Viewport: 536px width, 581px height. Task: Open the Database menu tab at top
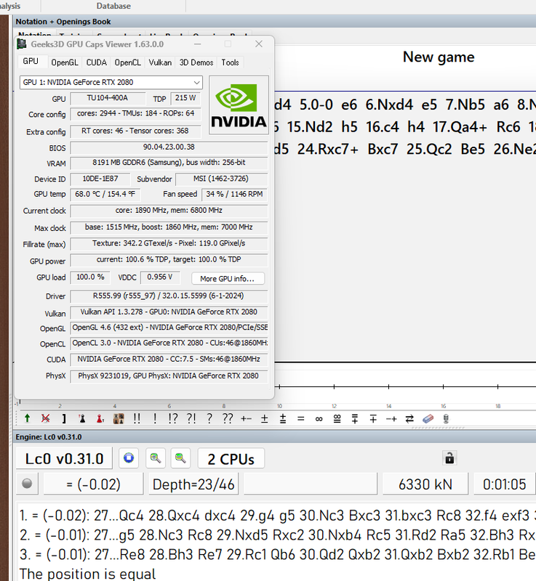(113, 6)
